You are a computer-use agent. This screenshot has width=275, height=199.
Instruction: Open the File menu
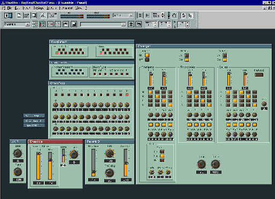[10, 8]
